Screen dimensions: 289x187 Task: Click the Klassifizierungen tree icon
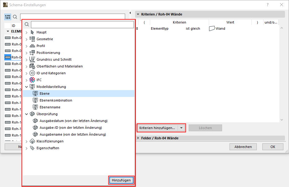[x=32, y=141]
